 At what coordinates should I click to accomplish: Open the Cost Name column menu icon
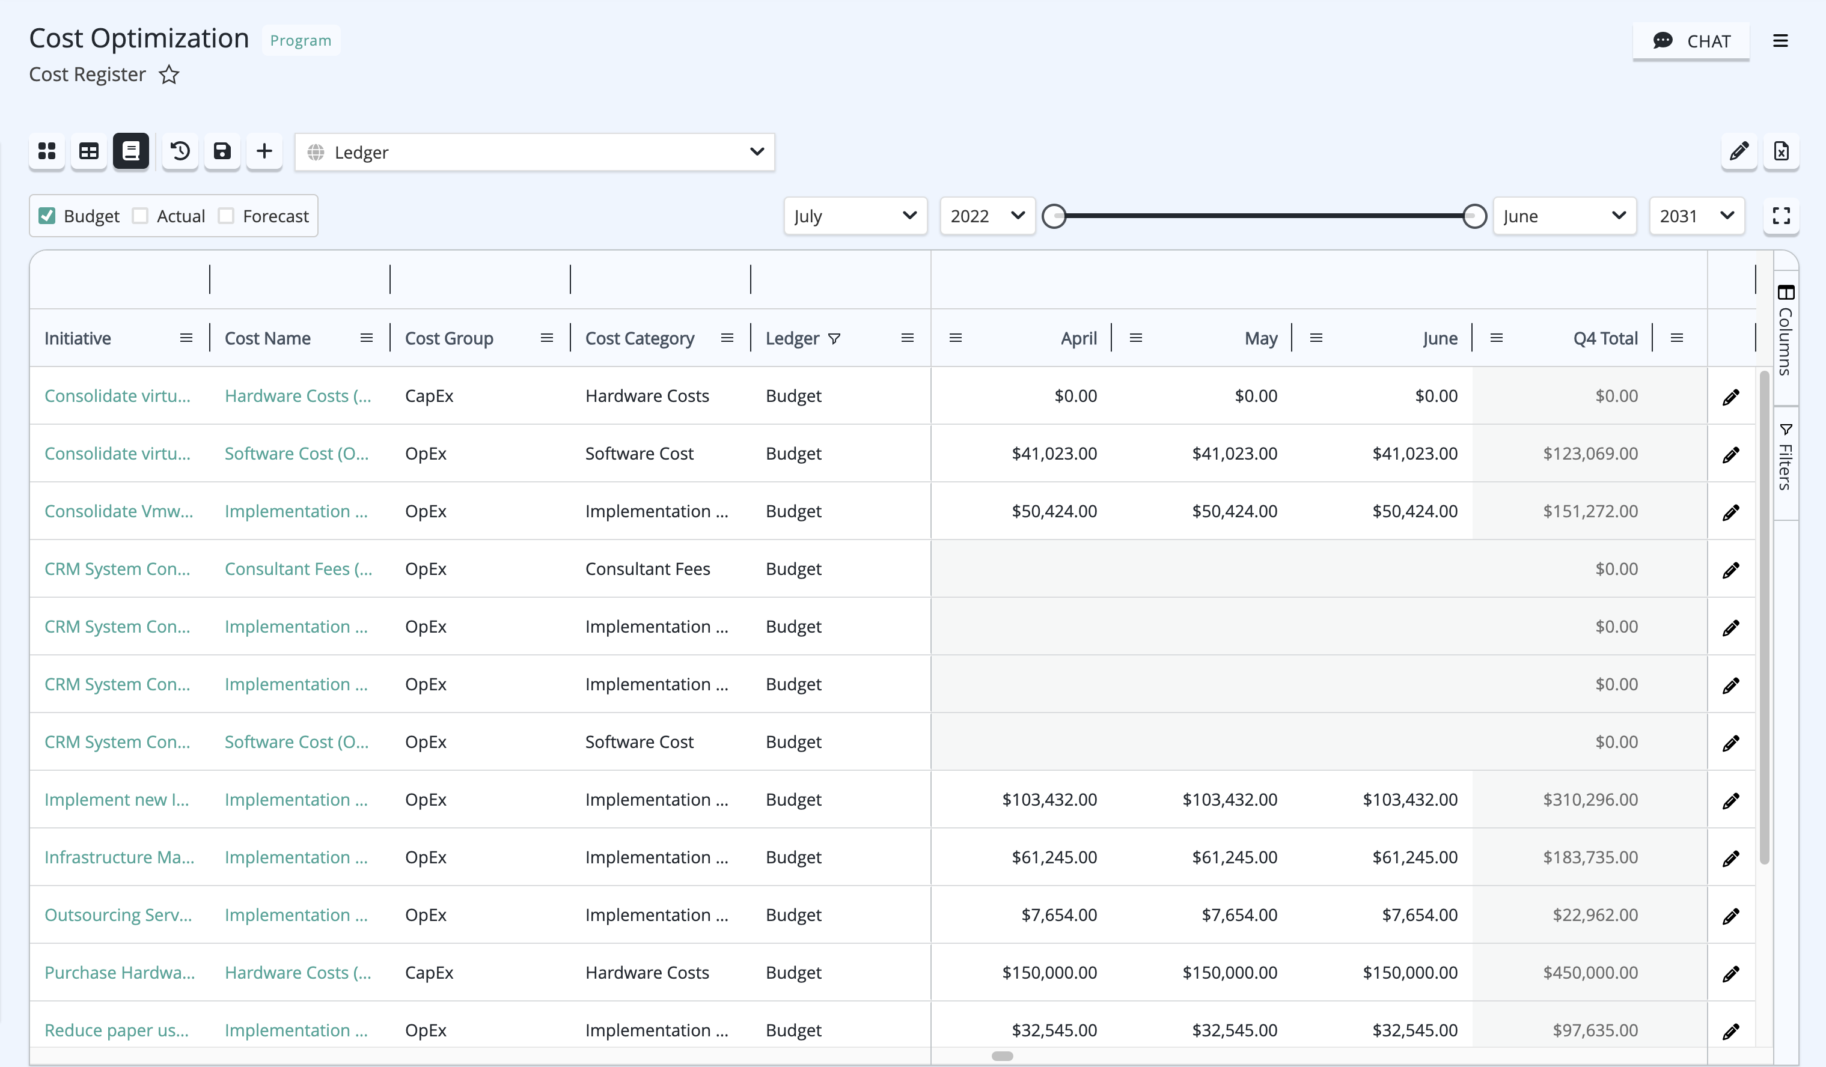click(x=367, y=338)
